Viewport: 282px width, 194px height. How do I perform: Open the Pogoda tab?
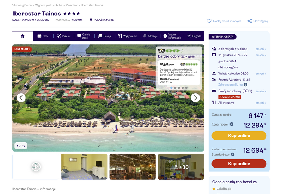click(194, 36)
